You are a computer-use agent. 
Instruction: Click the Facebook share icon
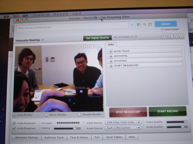[138, 24]
